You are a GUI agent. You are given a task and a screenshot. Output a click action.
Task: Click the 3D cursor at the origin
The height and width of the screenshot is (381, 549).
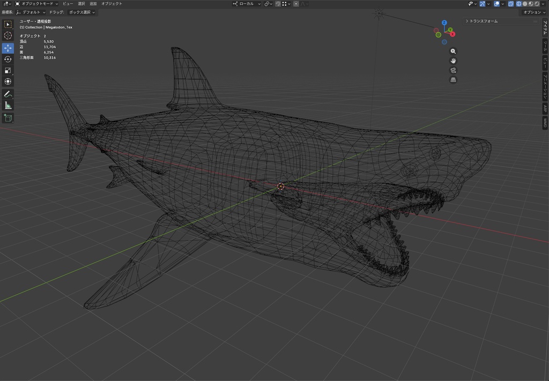[x=280, y=186]
